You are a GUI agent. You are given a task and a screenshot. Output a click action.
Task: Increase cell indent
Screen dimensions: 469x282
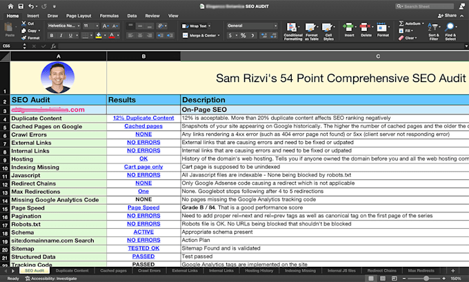170,36
